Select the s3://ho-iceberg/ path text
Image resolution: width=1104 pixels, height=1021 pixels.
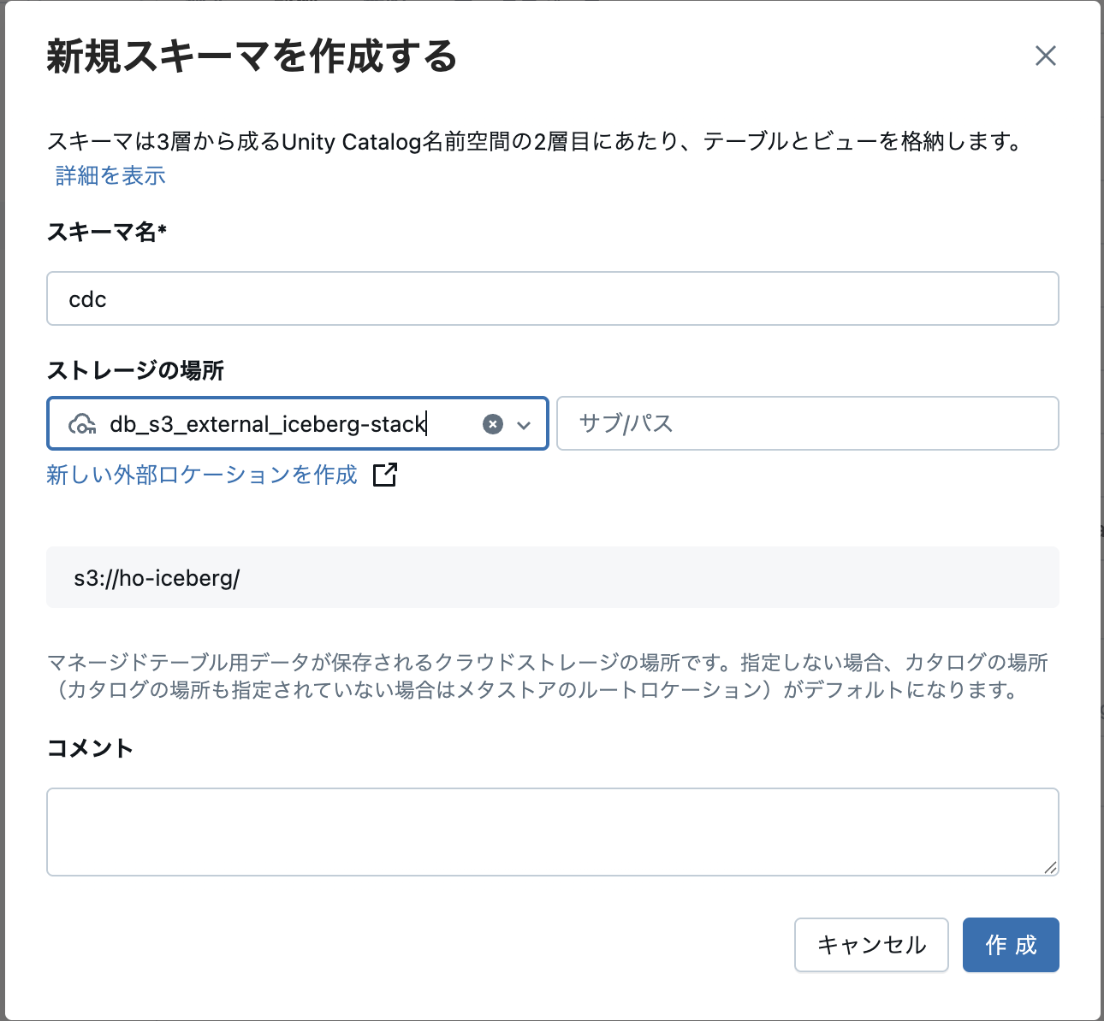click(x=157, y=578)
